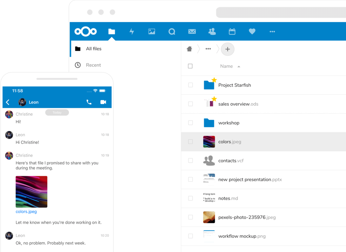The height and width of the screenshot is (252, 346).
Task: Open the Files app from the top bar
Action: 111,32
